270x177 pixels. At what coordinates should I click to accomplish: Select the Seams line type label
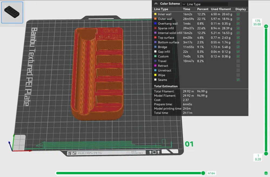point(162,80)
